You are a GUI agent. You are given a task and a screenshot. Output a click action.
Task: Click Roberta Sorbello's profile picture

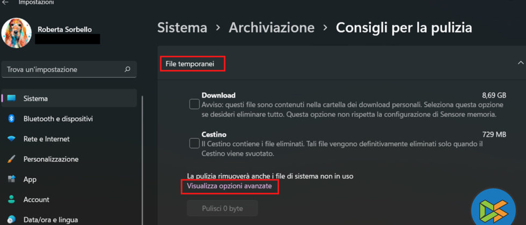[x=17, y=32]
